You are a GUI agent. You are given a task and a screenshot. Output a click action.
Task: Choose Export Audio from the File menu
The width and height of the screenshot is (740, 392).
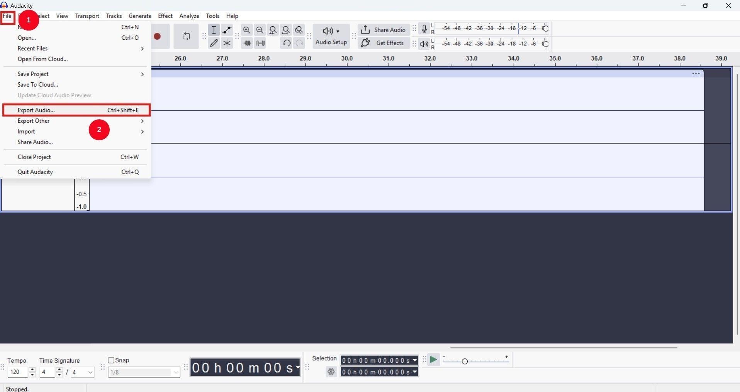36,110
